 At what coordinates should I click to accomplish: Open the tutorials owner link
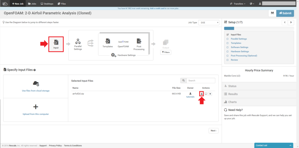tap(190, 97)
